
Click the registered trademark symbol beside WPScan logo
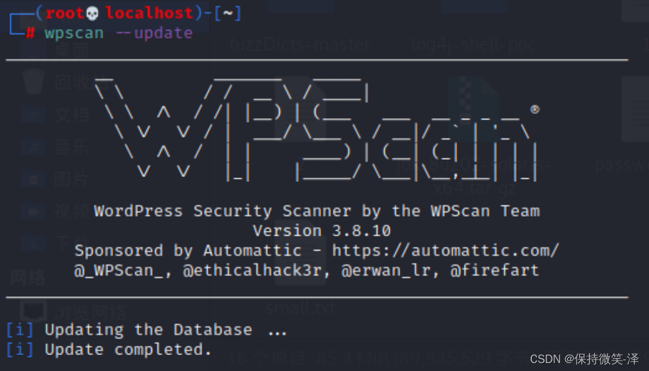pyautogui.click(x=534, y=109)
